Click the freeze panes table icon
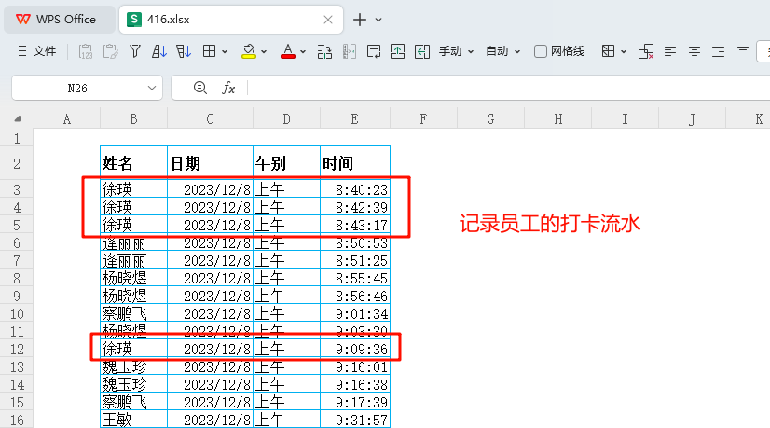The width and height of the screenshot is (770, 428). [608, 51]
